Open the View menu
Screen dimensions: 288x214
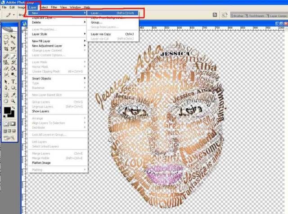[x=63, y=7]
